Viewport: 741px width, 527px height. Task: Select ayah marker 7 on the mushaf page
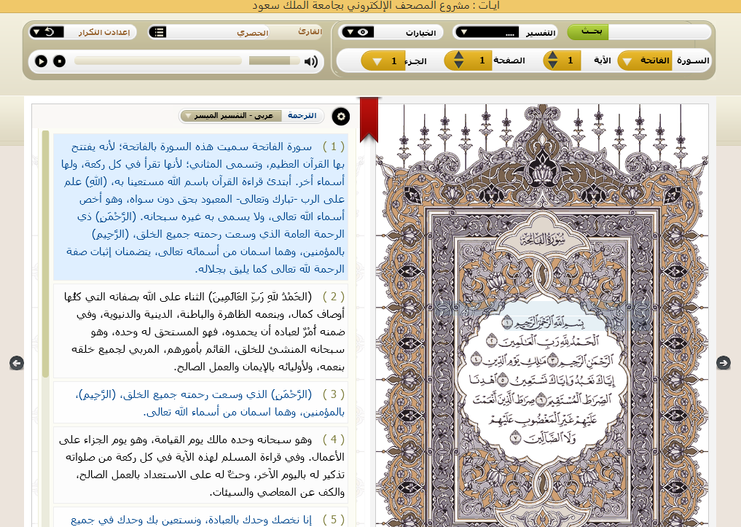[514, 438]
